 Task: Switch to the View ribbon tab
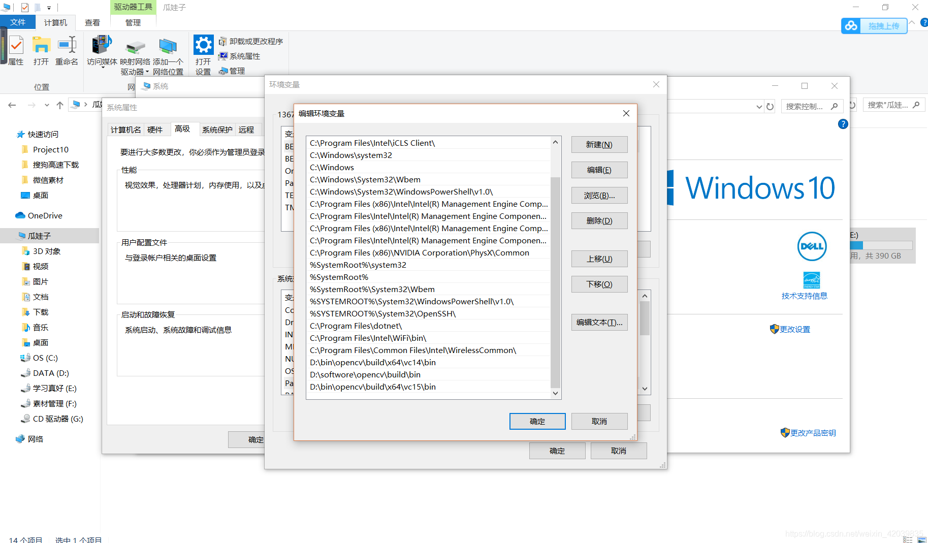tap(92, 22)
